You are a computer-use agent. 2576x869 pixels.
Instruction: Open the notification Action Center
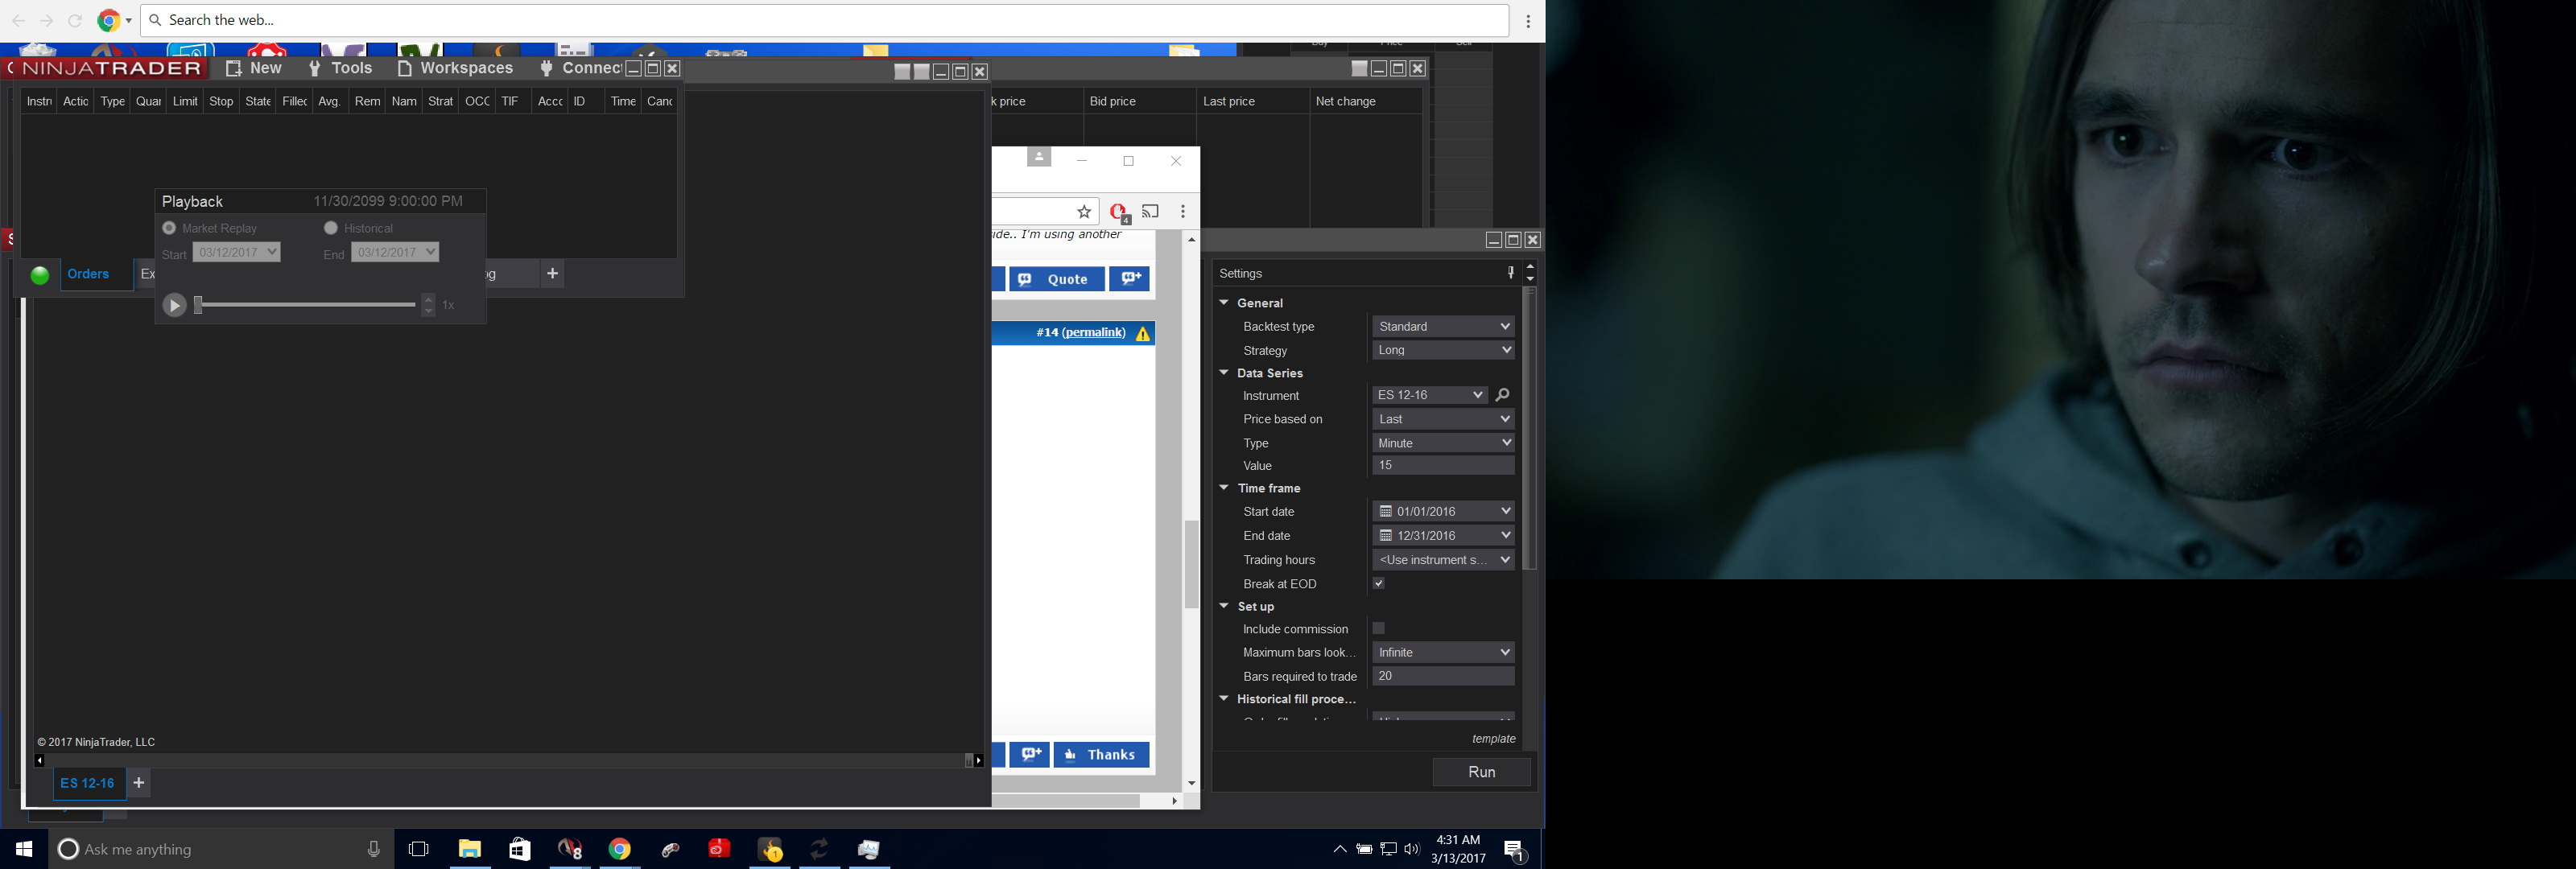point(1515,850)
